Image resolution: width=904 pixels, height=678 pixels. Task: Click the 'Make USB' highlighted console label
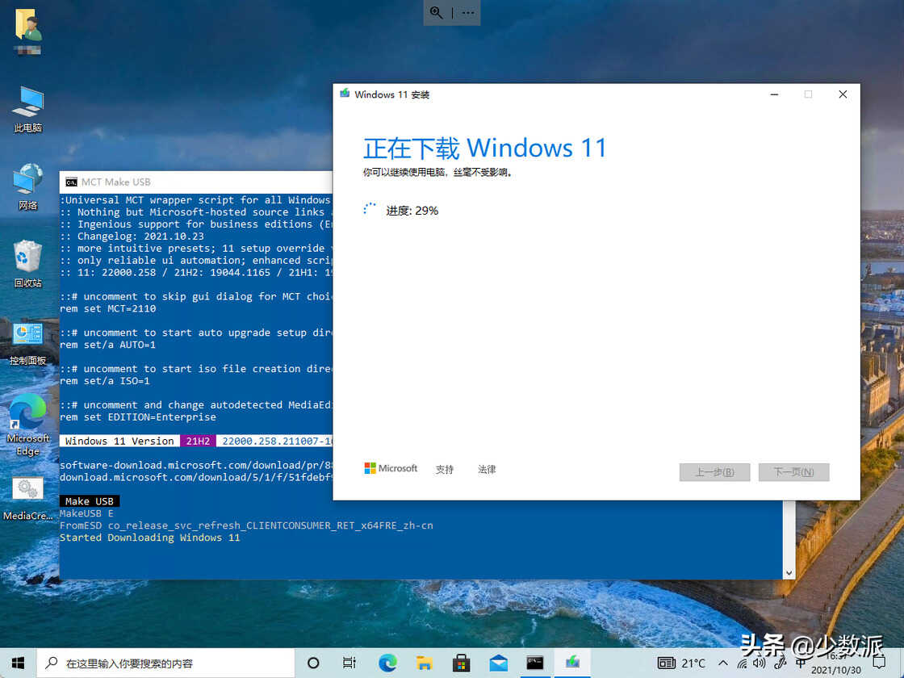coord(90,501)
